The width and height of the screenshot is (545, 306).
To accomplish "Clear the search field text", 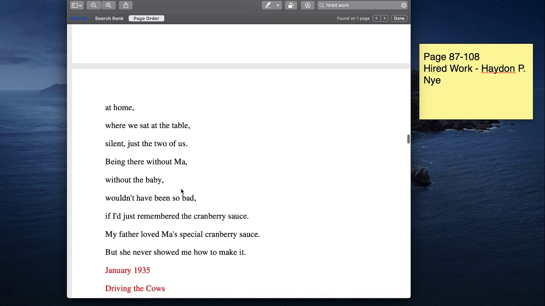I will pyautogui.click(x=404, y=5).
